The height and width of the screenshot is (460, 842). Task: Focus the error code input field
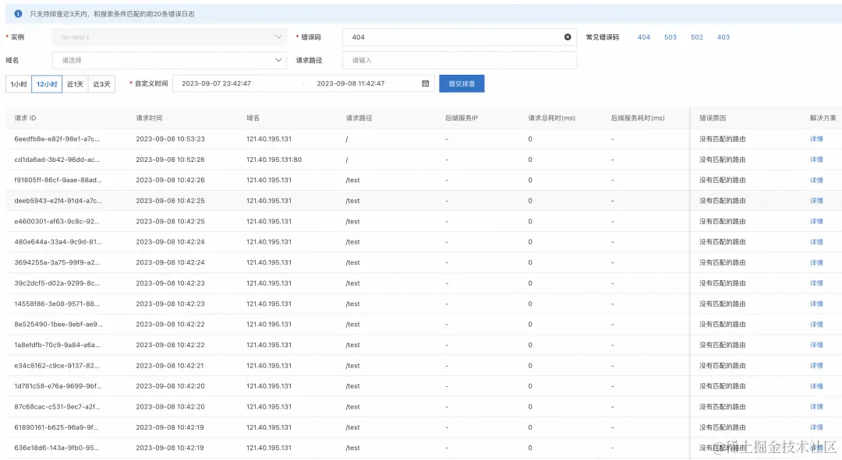(459, 37)
